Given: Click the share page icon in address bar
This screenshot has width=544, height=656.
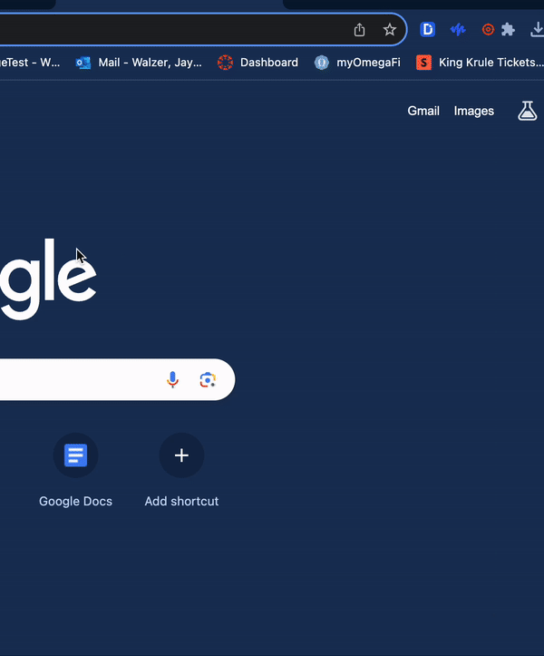Looking at the screenshot, I should [x=359, y=30].
